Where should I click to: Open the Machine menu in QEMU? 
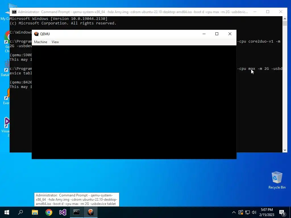tap(41, 42)
